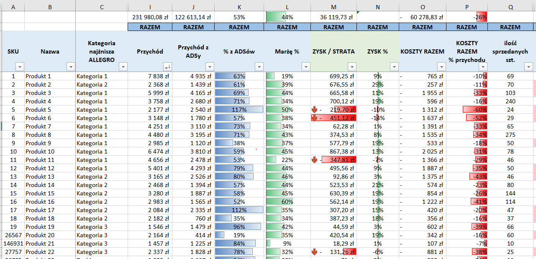
Task: Select column header K
Action: click(239, 7)
